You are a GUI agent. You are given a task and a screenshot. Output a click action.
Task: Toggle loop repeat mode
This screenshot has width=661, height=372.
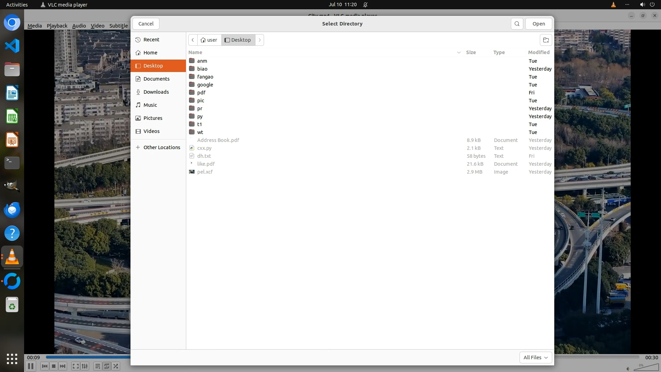tap(107, 366)
